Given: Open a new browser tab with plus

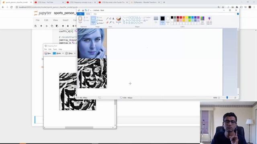Looking at the screenshot, I should 164,2.
